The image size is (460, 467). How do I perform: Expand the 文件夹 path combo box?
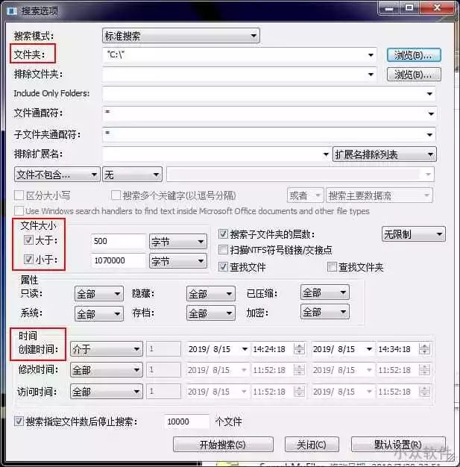(x=371, y=54)
